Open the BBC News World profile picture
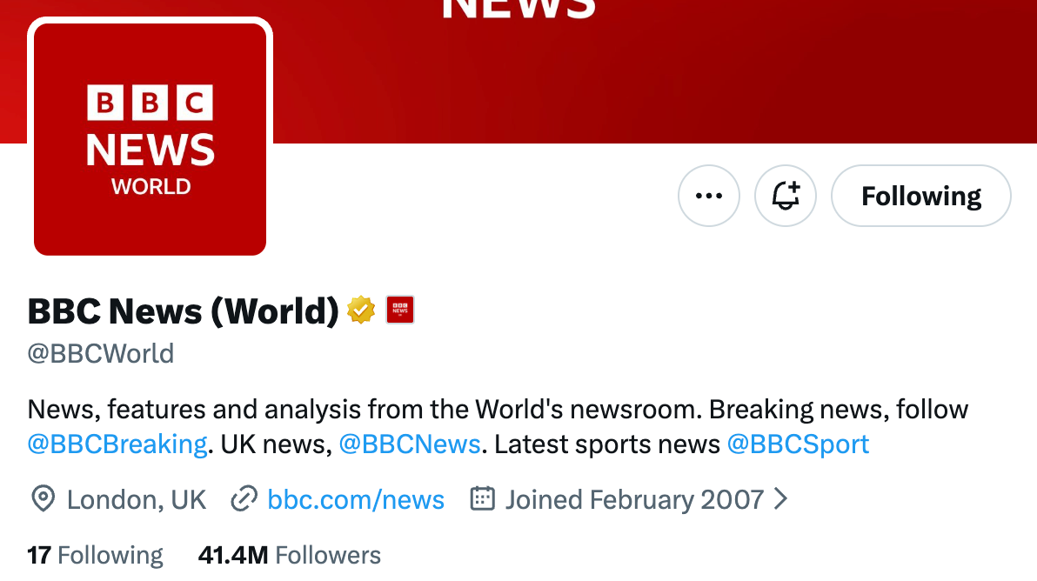1037x581 pixels. [x=150, y=138]
